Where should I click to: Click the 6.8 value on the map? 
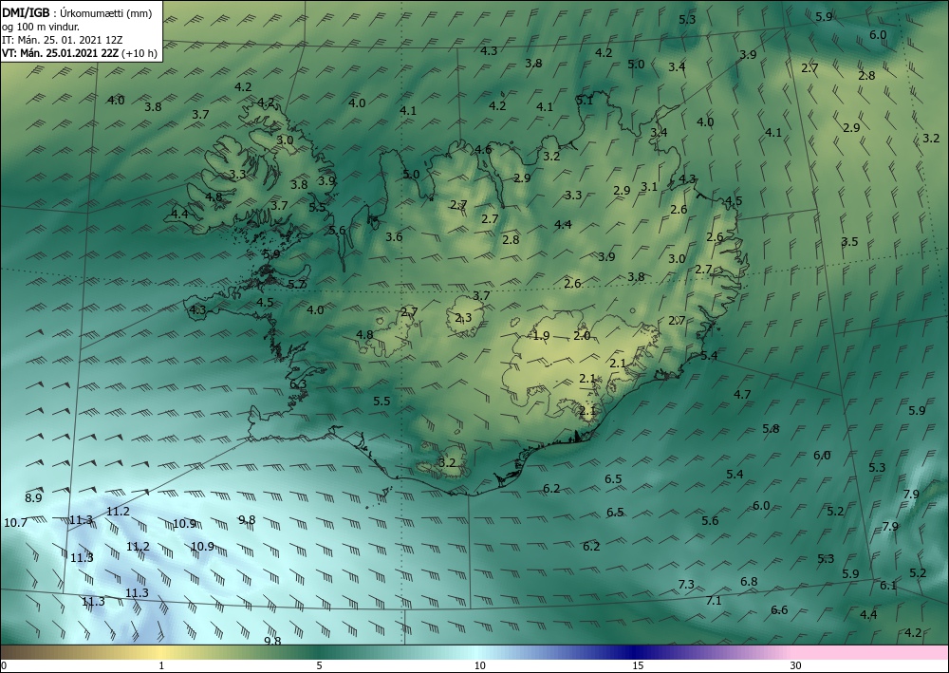pos(749,582)
